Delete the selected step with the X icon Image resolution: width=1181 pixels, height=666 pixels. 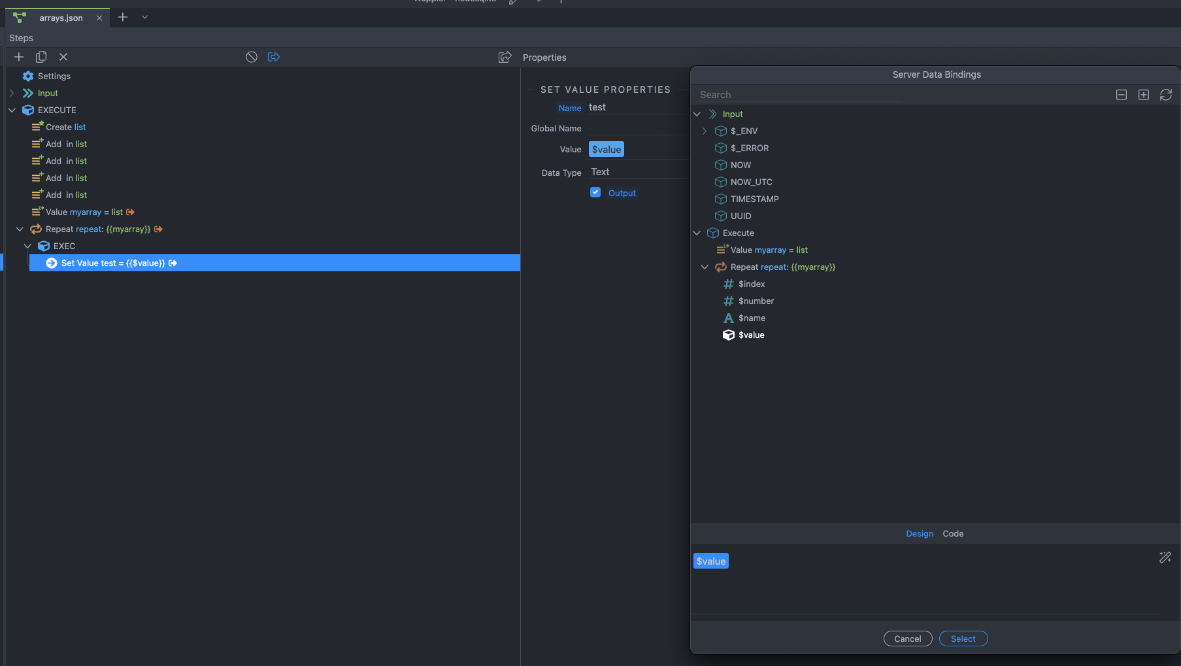63,57
